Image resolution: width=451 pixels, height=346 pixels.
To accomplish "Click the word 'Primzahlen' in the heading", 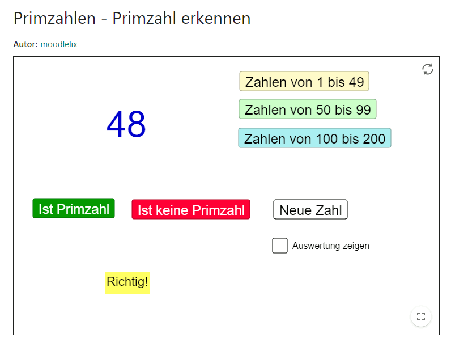I will point(54,19).
